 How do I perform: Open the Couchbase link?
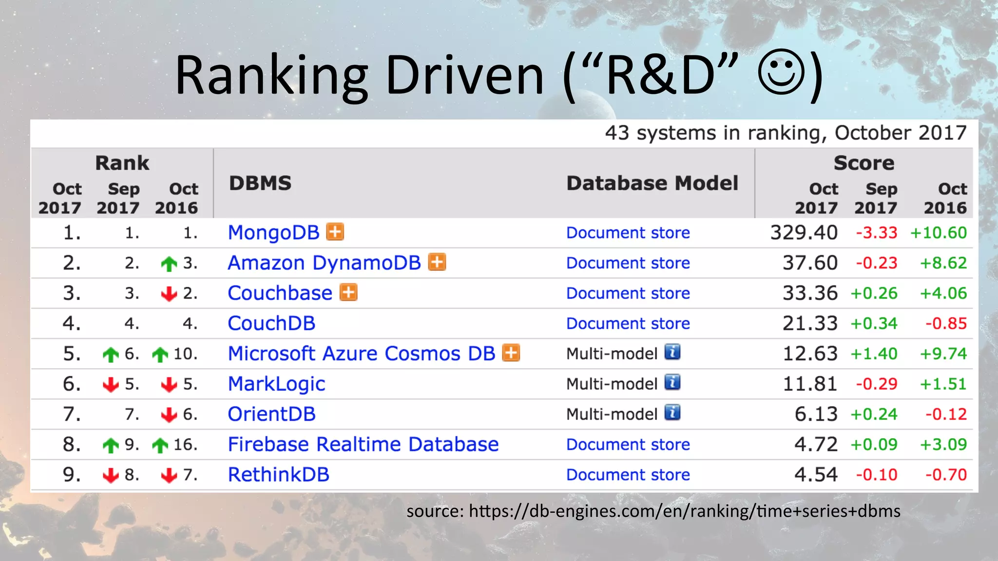280,293
